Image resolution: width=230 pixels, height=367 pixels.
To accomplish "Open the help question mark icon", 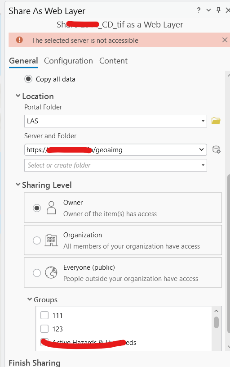I will click(x=199, y=10).
